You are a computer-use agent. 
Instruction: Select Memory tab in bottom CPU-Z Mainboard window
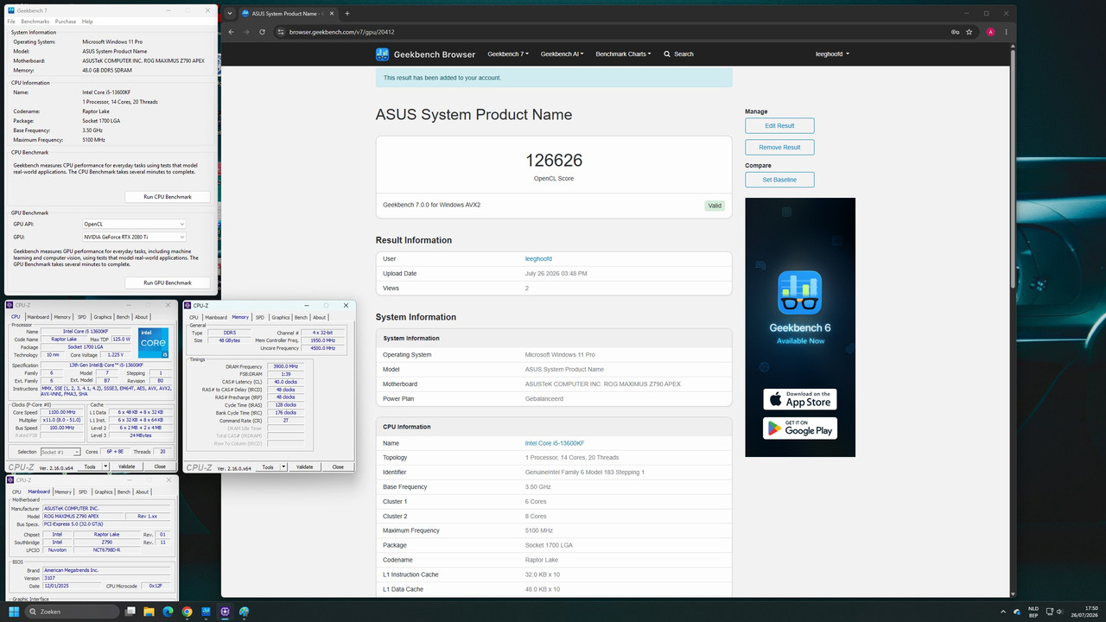coord(63,492)
